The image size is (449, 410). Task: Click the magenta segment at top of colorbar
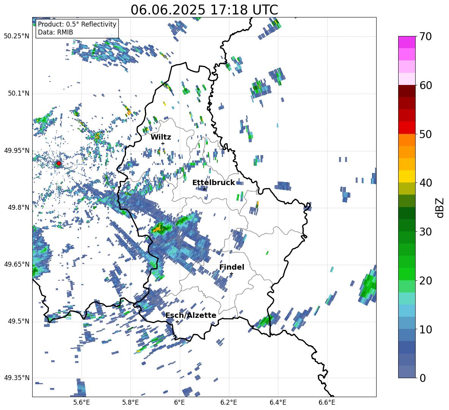click(x=407, y=42)
